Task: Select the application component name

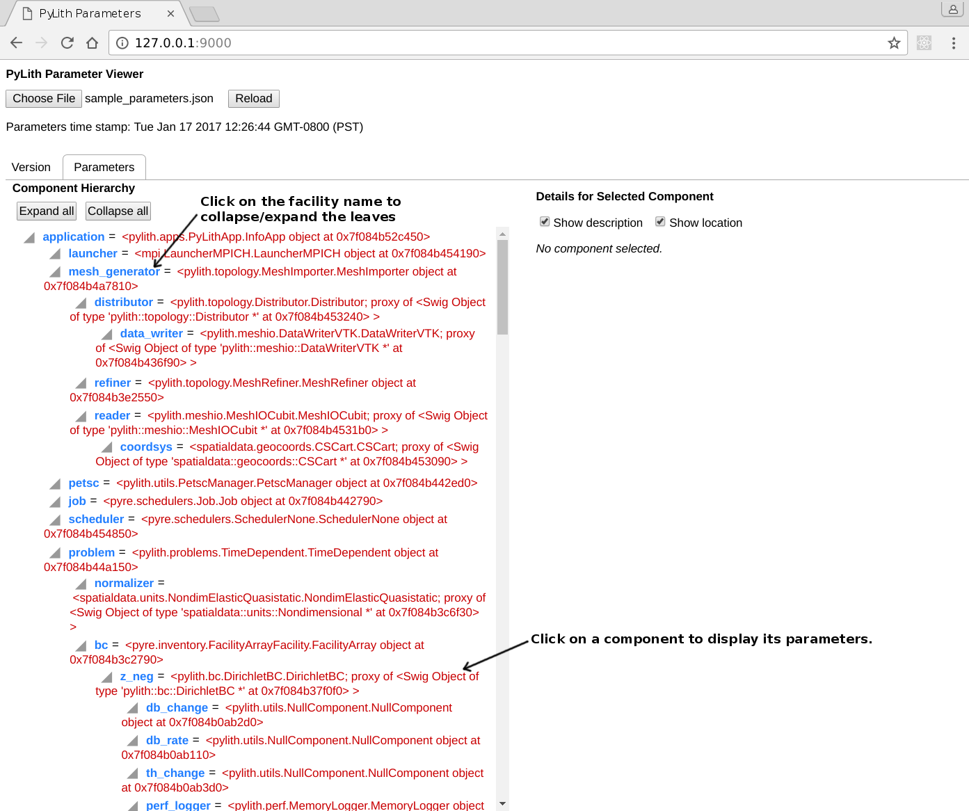Action: coord(74,236)
